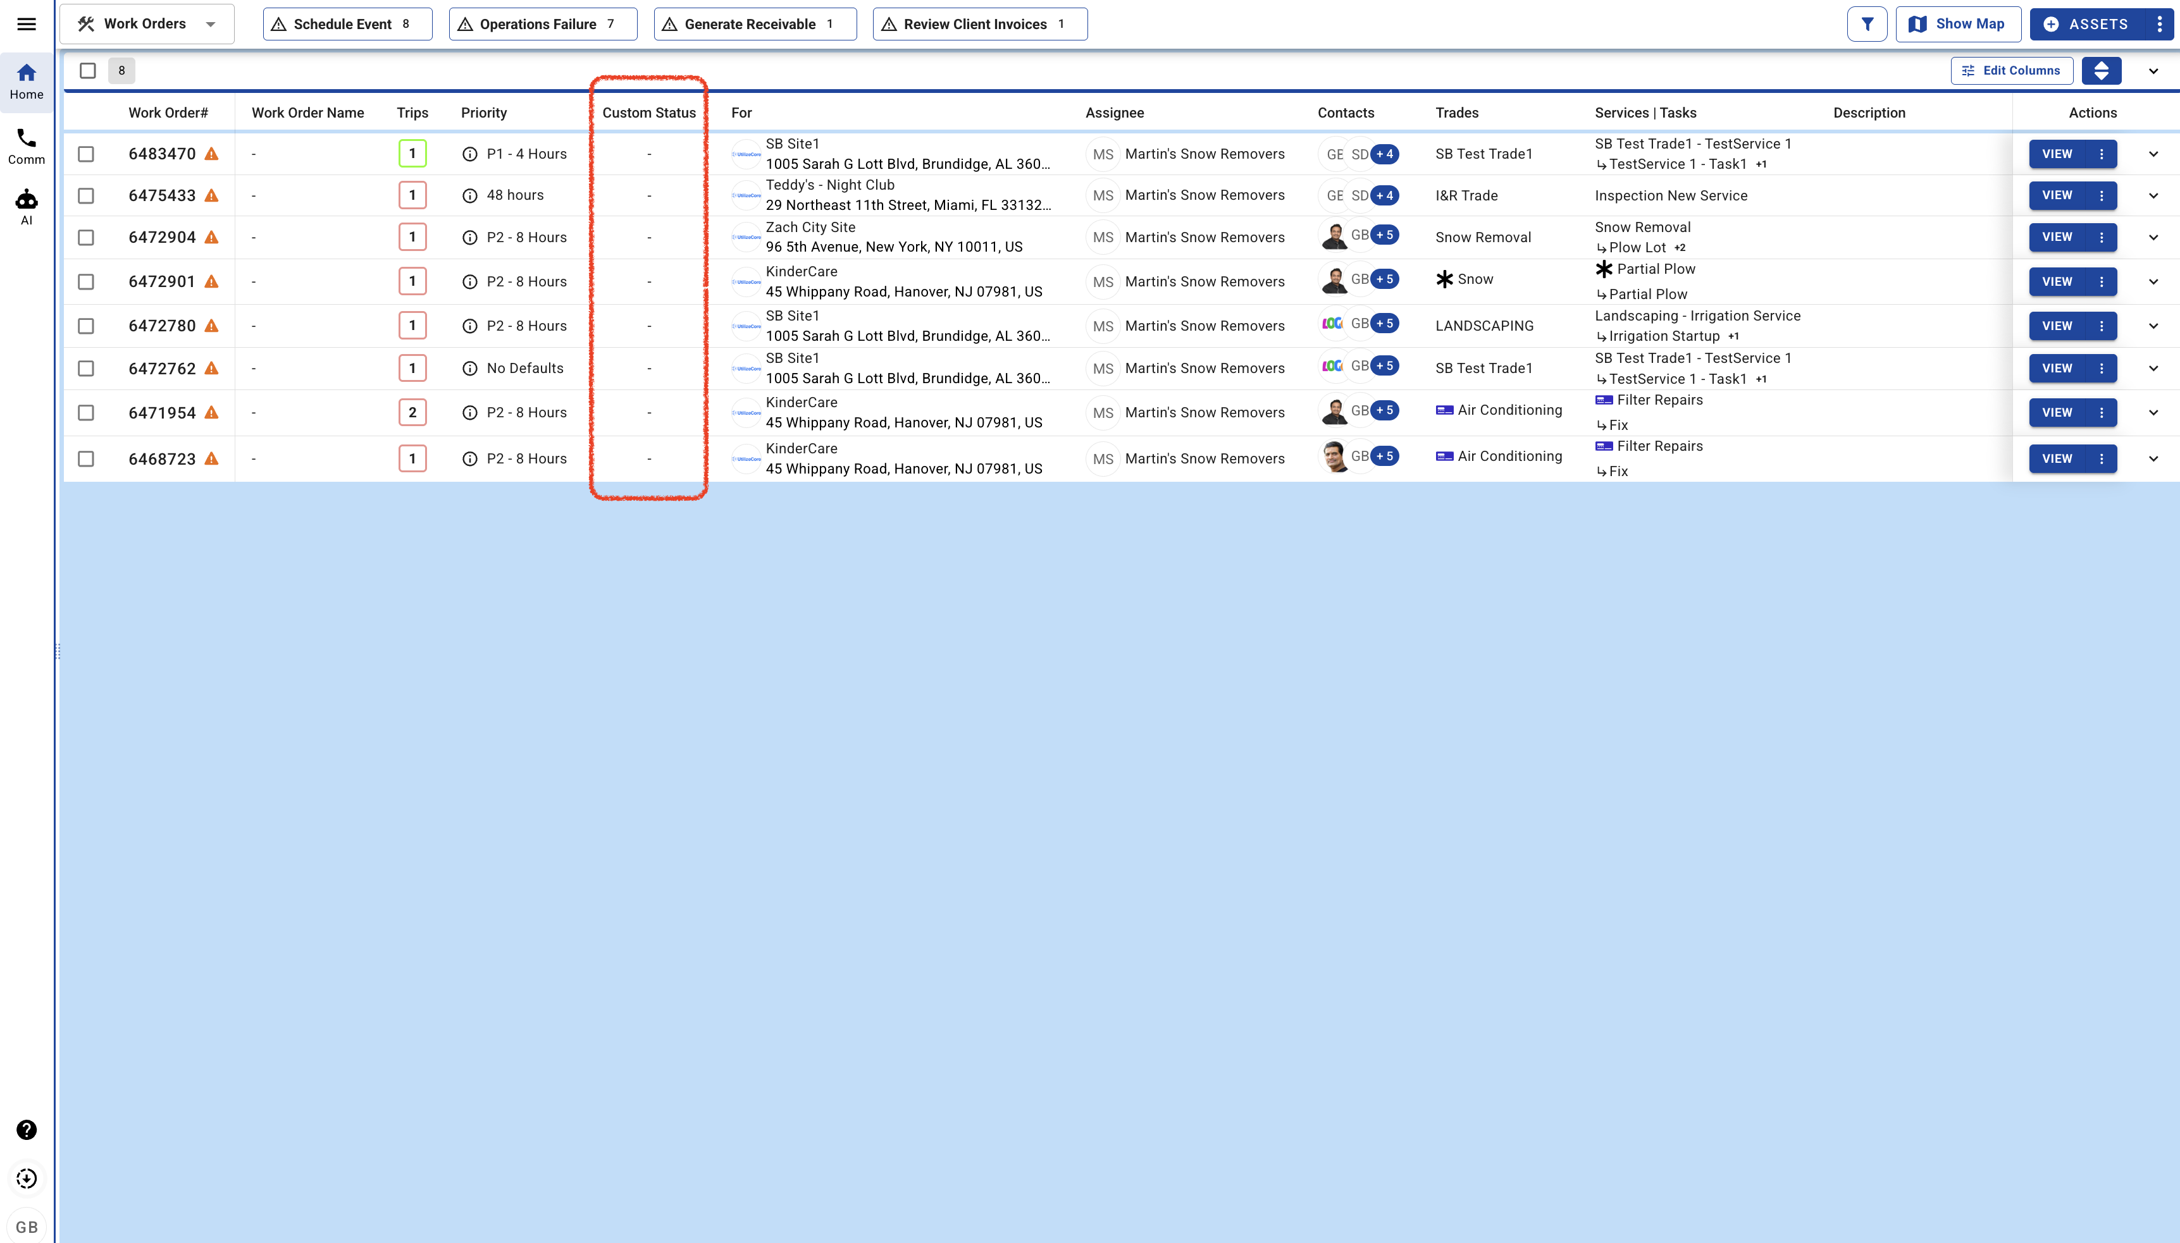Click VIEW for work order 6475433

coord(2057,195)
